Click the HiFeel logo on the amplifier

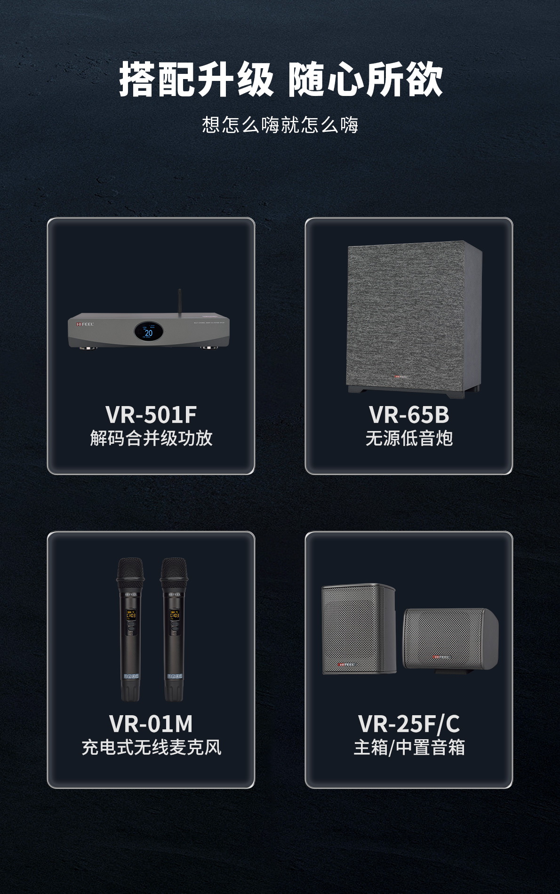(85, 324)
